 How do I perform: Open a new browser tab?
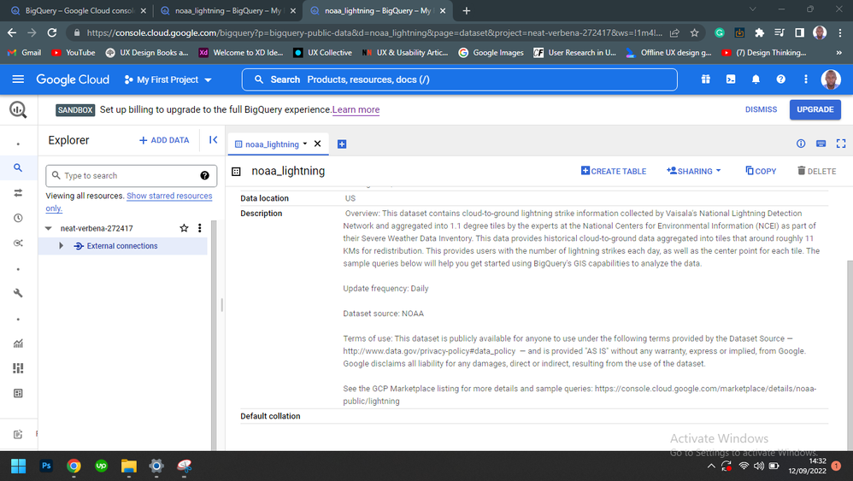click(x=466, y=10)
